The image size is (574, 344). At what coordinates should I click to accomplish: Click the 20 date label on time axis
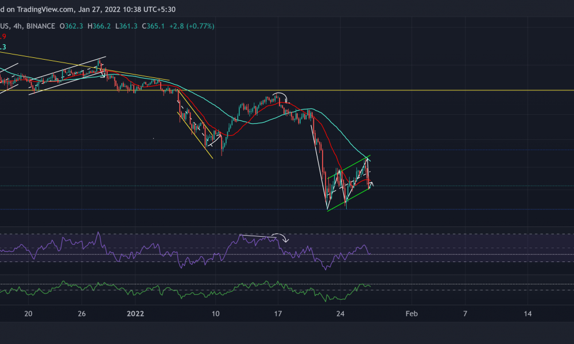coord(28,314)
